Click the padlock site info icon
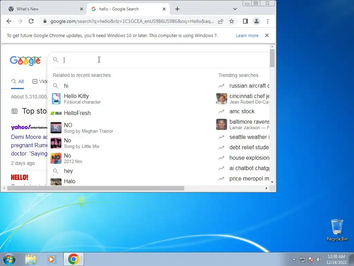The height and width of the screenshot is (266, 354). point(45,21)
